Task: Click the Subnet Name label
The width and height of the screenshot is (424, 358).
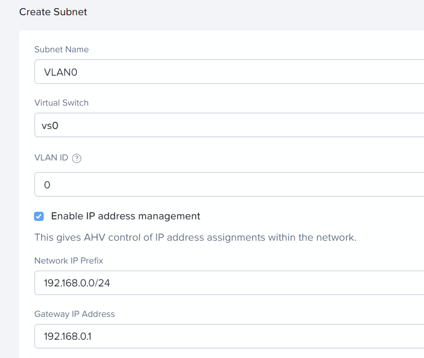Action: tap(61, 49)
